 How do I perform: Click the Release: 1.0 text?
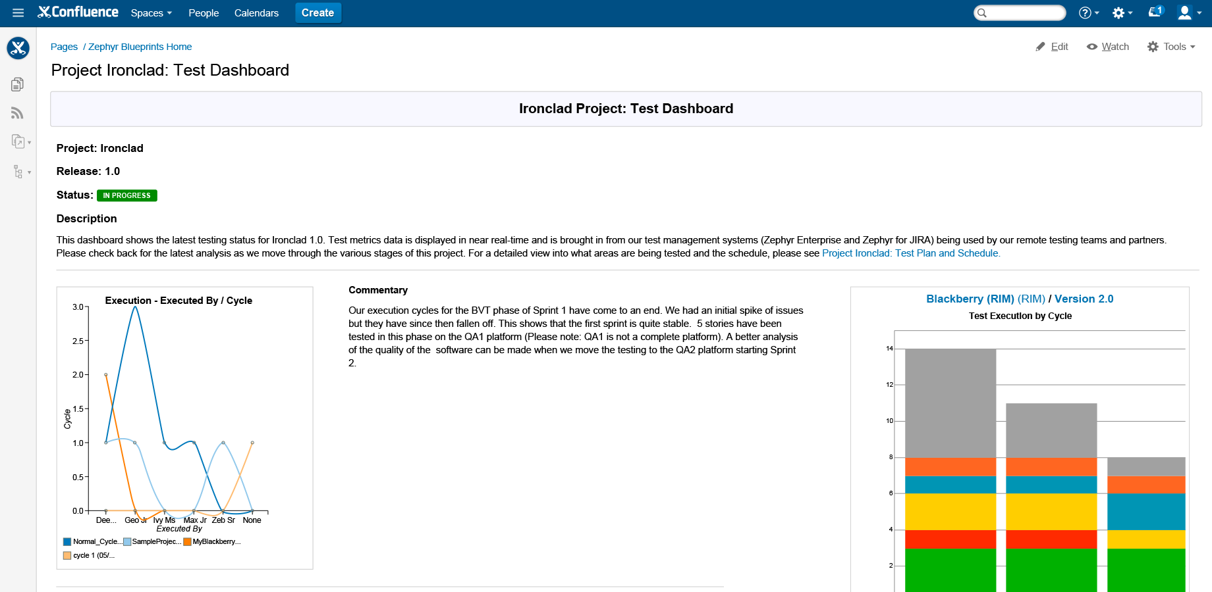tap(88, 171)
